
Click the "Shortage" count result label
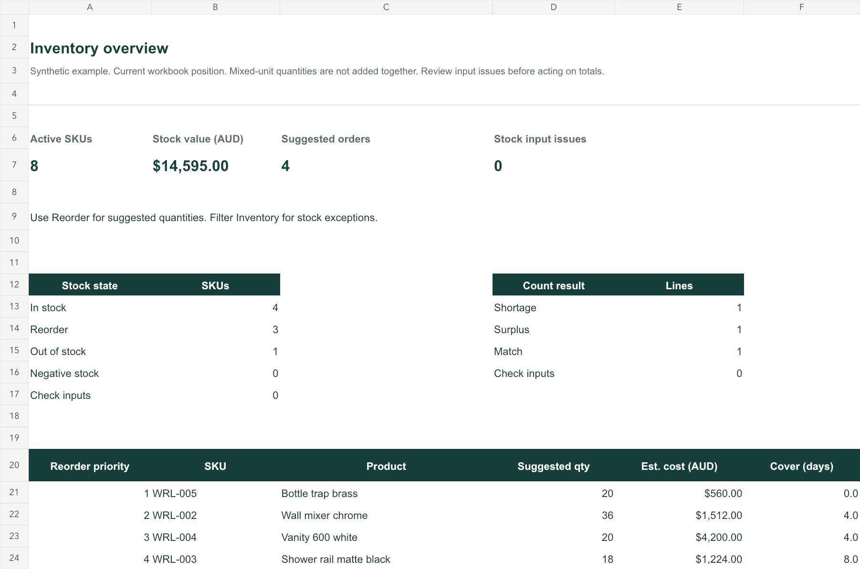coord(515,307)
